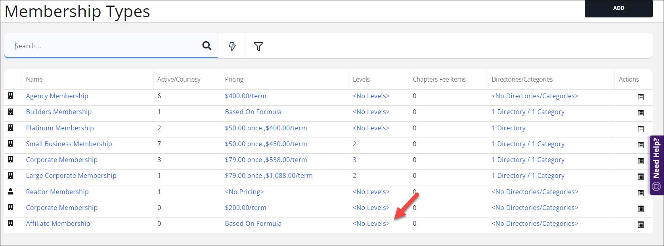Click actions icon for Builders Membership row
This screenshot has width=664, height=246.
tap(641, 113)
